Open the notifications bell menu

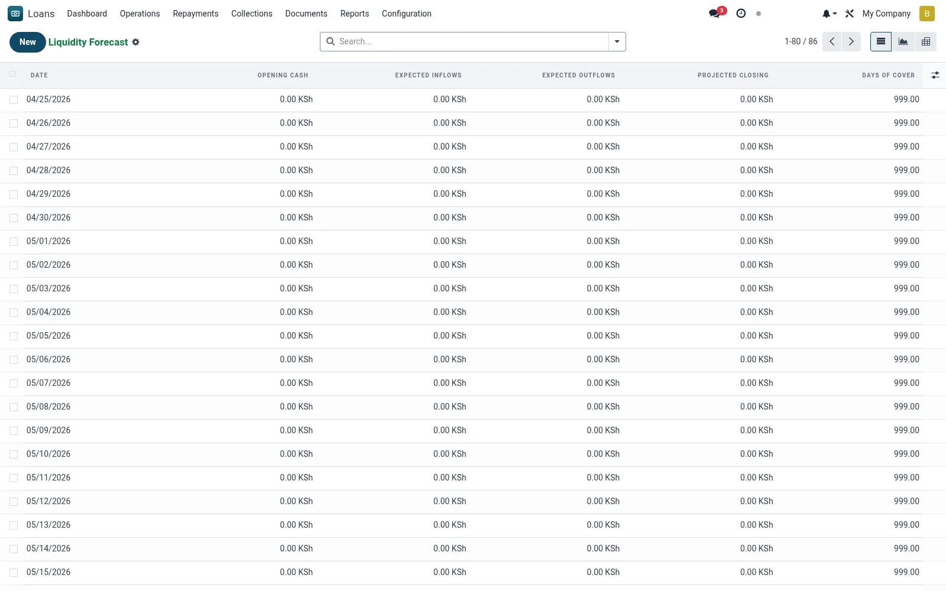829,14
